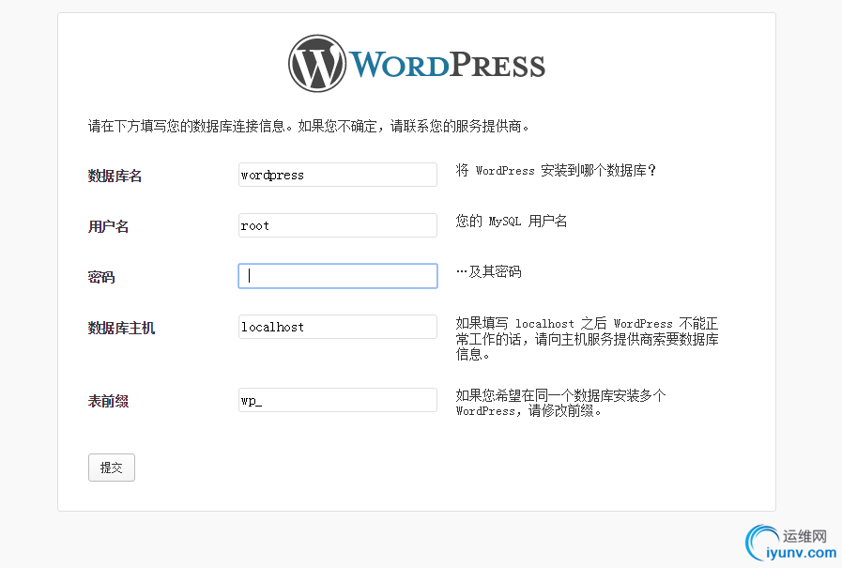Viewport: 842px width, 568px height.
Task: Click the 用户名 field label
Action: tap(109, 226)
